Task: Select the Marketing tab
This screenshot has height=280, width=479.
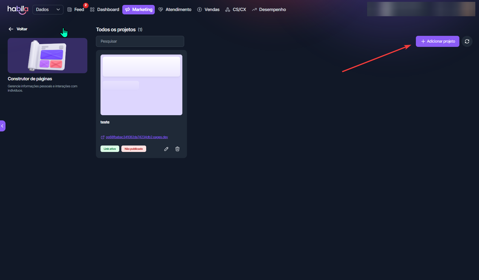Action: [x=139, y=9]
